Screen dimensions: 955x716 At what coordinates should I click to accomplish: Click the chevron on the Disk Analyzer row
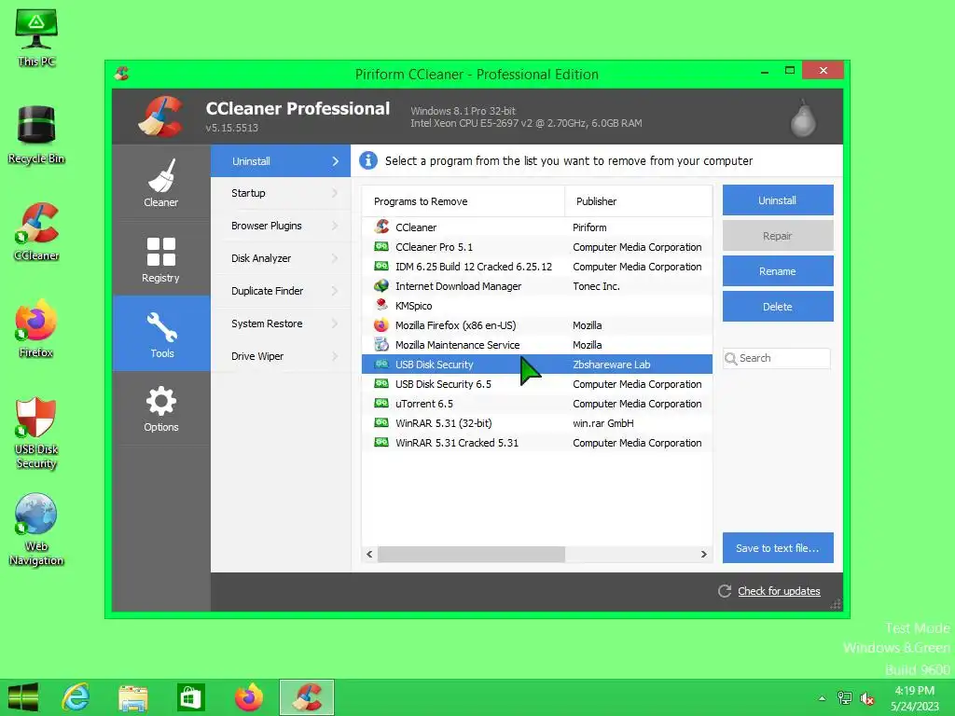pos(335,258)
